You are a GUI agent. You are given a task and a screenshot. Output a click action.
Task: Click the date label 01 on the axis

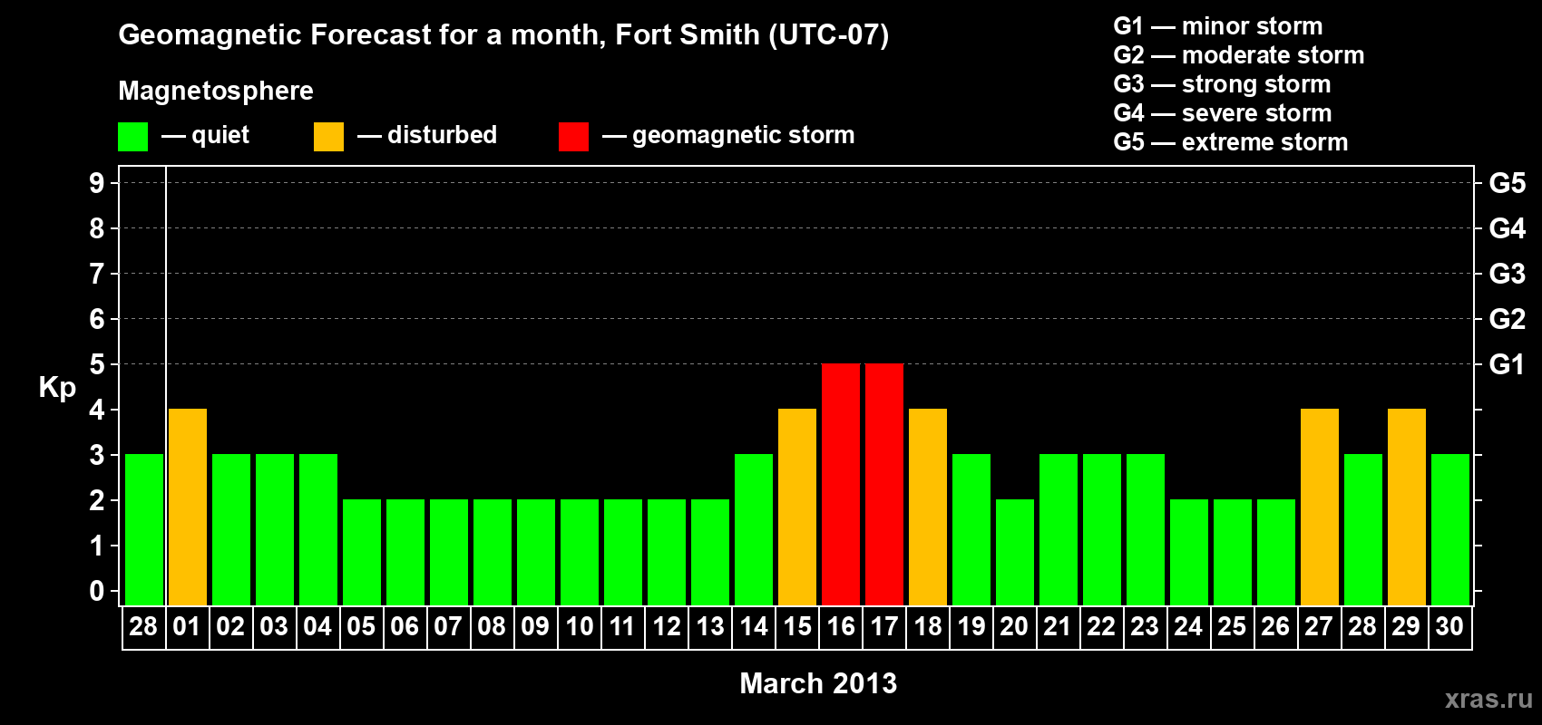(x=187, y=626)
